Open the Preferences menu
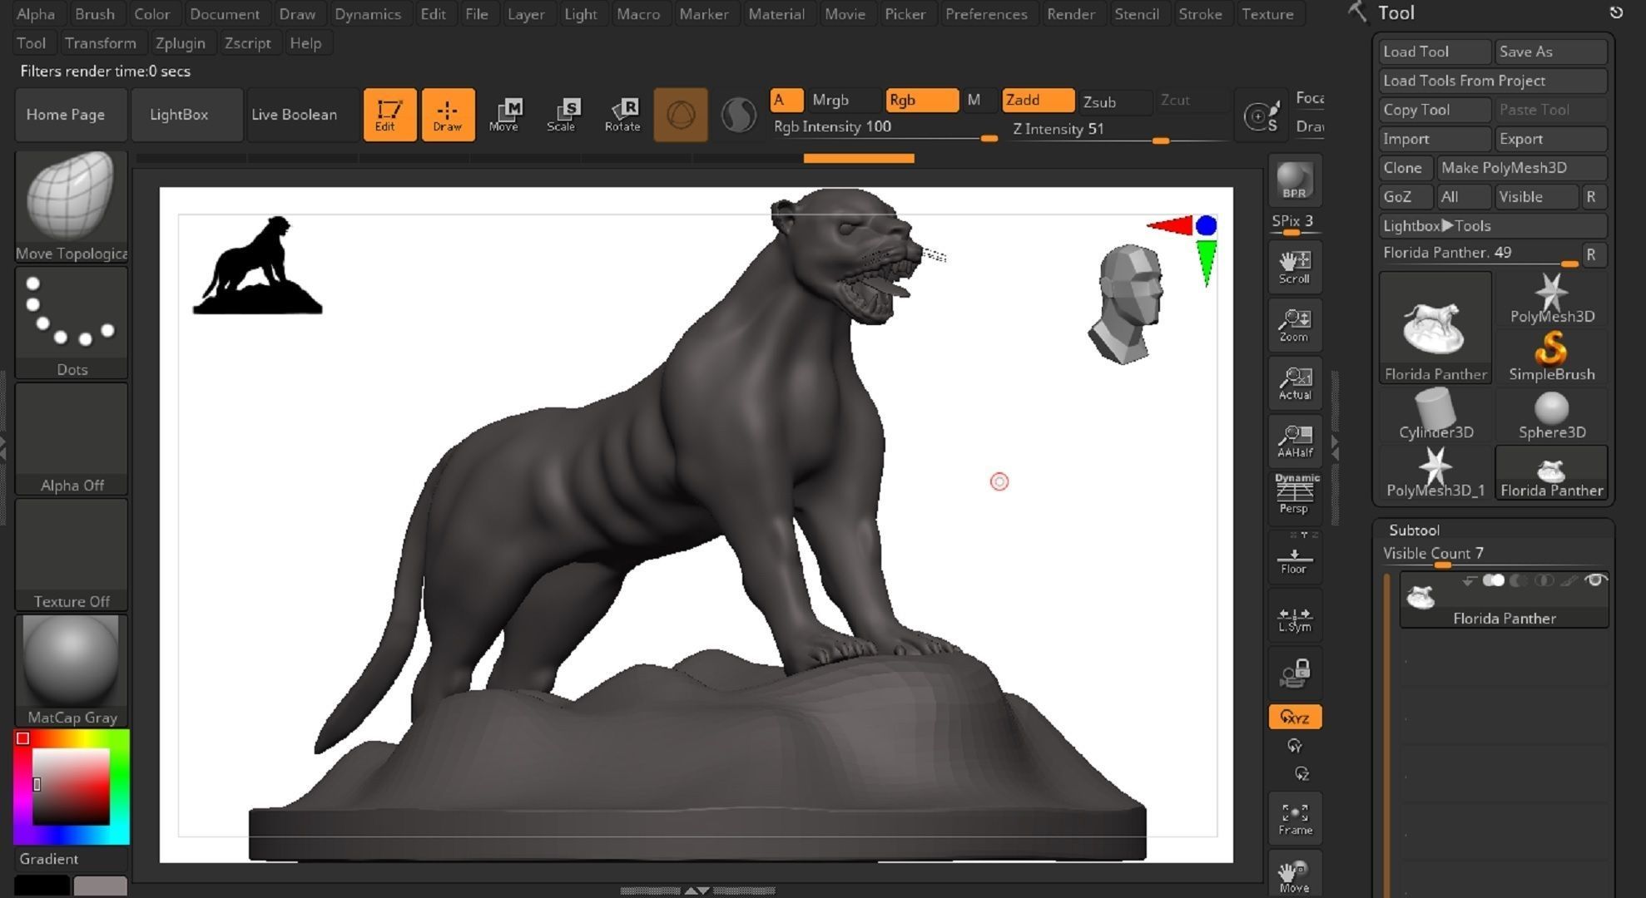1646x898 pixels. click(986, 14)
